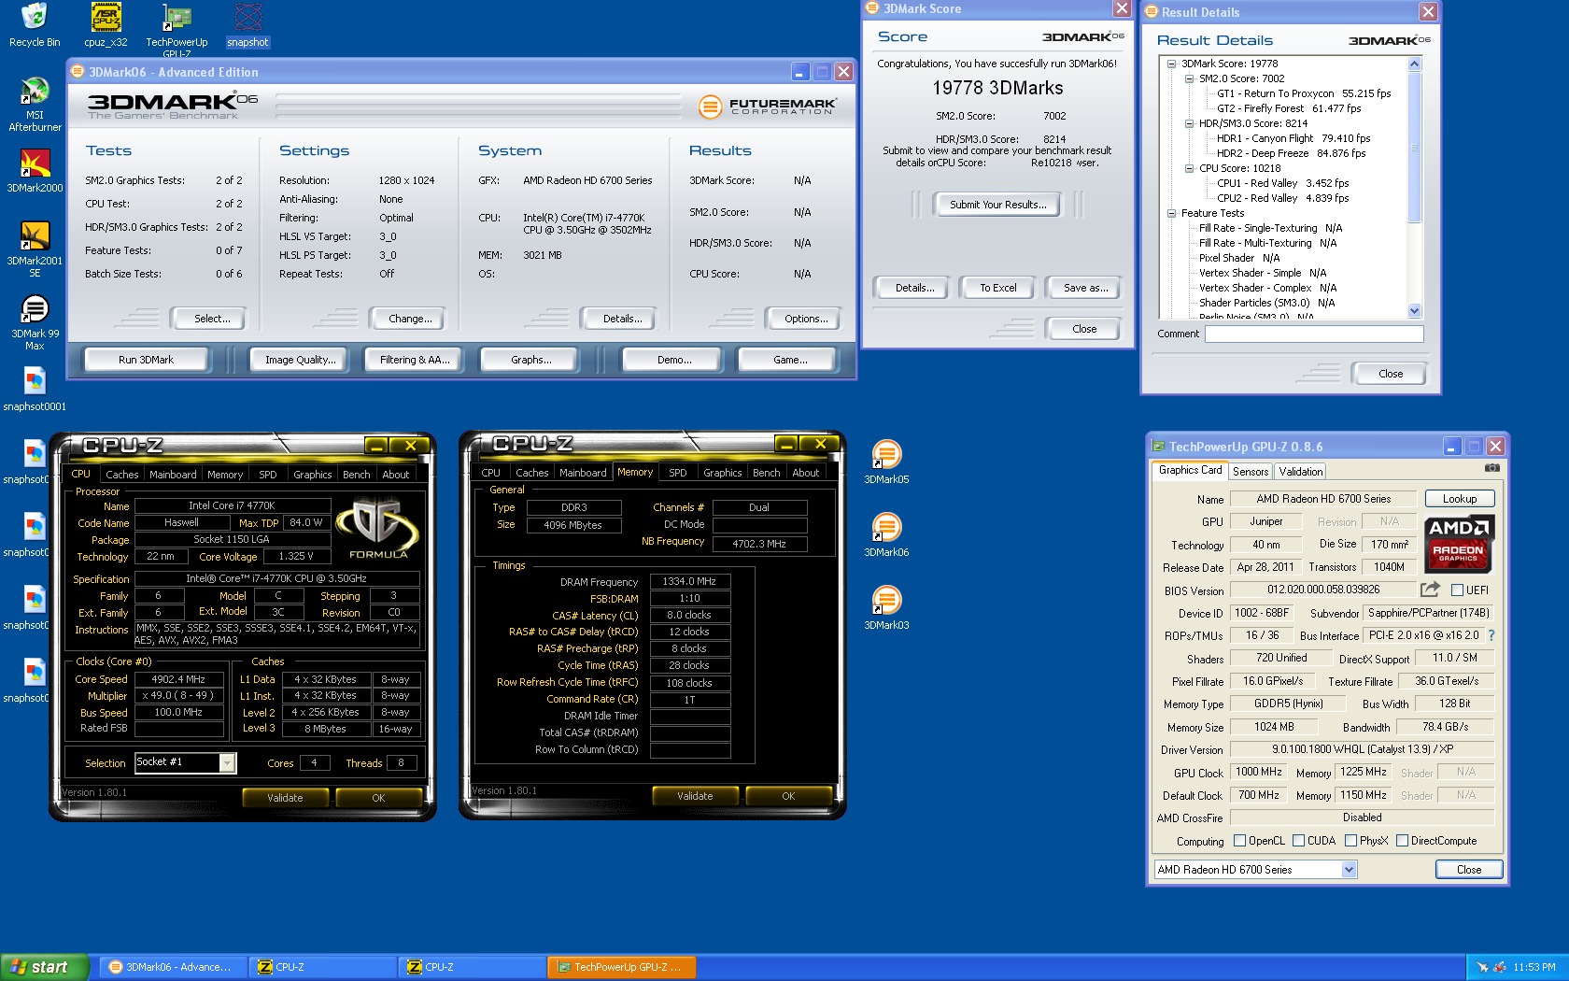Click the GPU-Z screenshot camera icon
The image size is (1569, 981).
(x=1491, y=468)
